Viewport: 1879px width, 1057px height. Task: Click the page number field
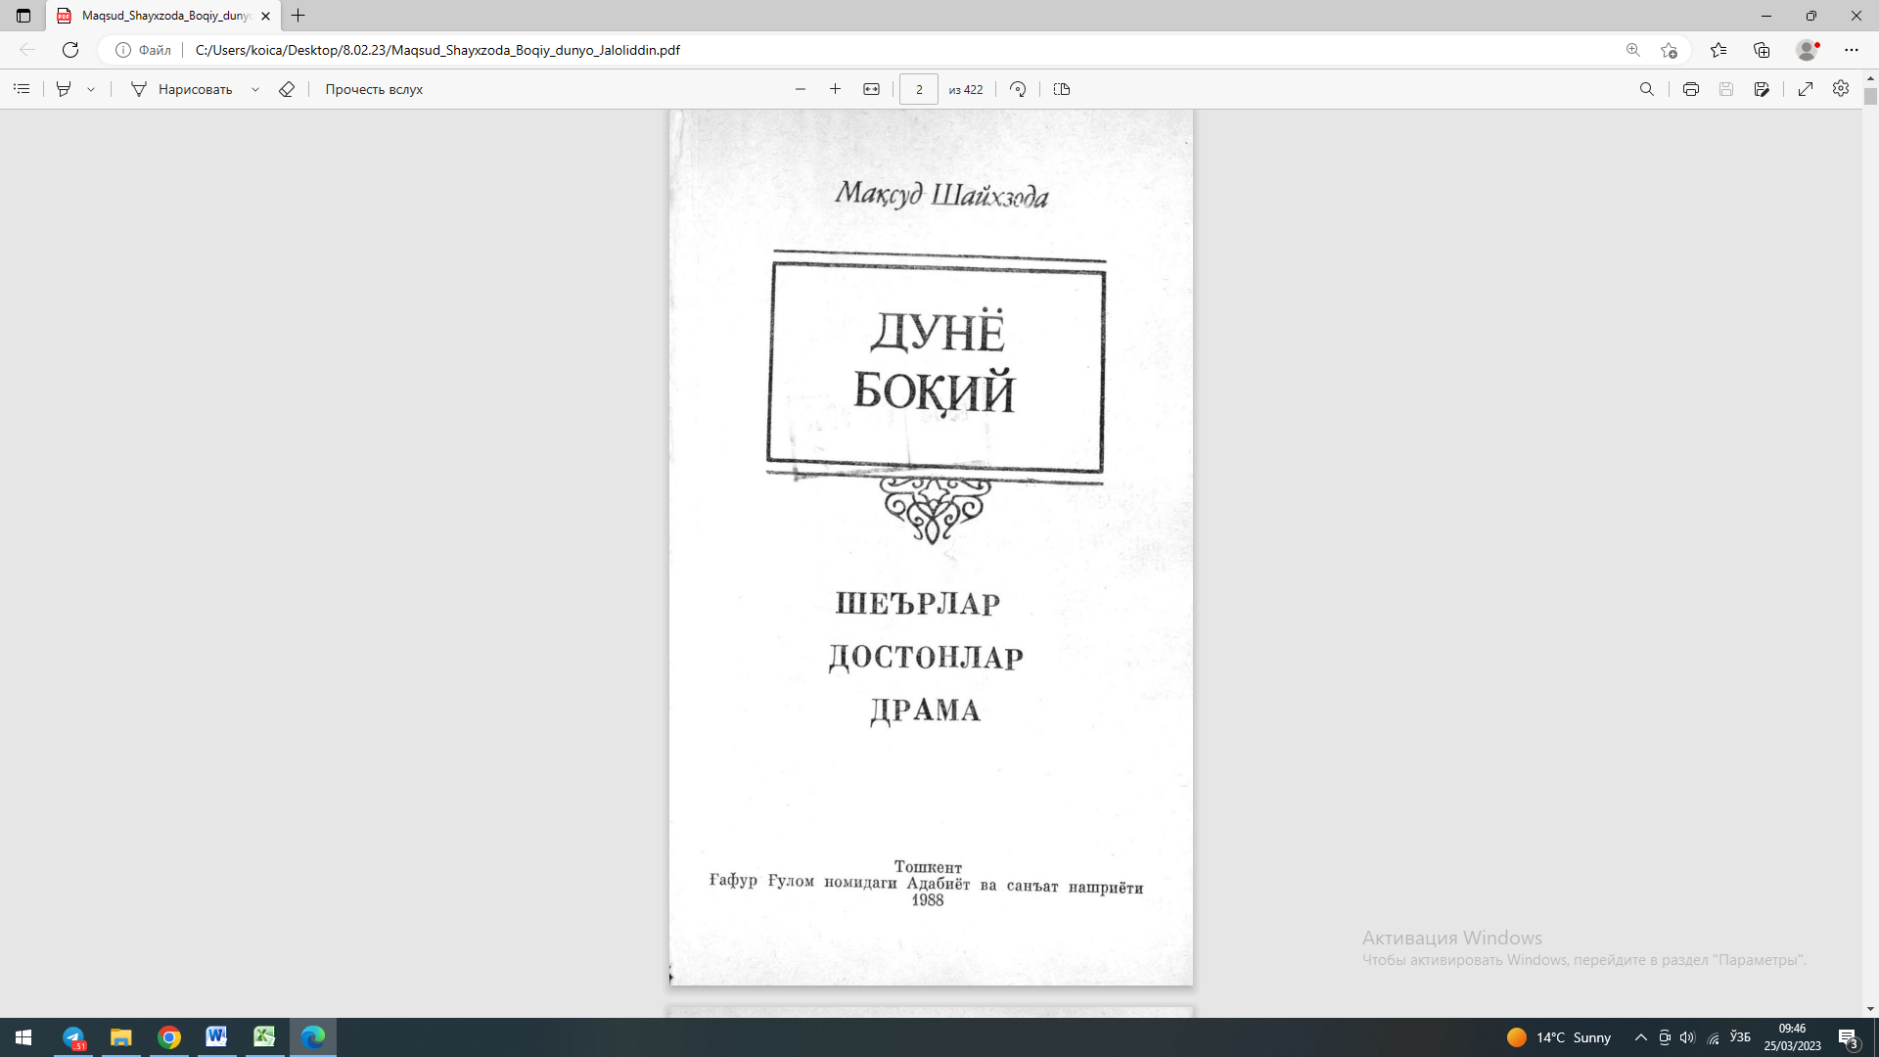pos(919,89)
